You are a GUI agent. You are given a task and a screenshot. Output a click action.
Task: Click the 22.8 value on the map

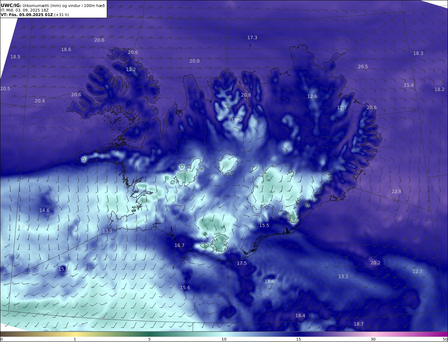click(397, 191)
